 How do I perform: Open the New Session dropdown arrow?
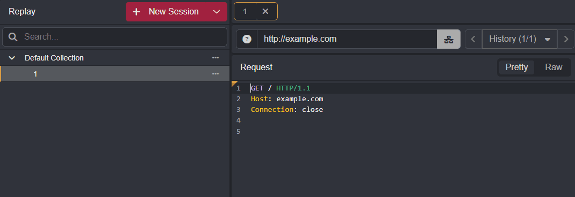point(217,12)
